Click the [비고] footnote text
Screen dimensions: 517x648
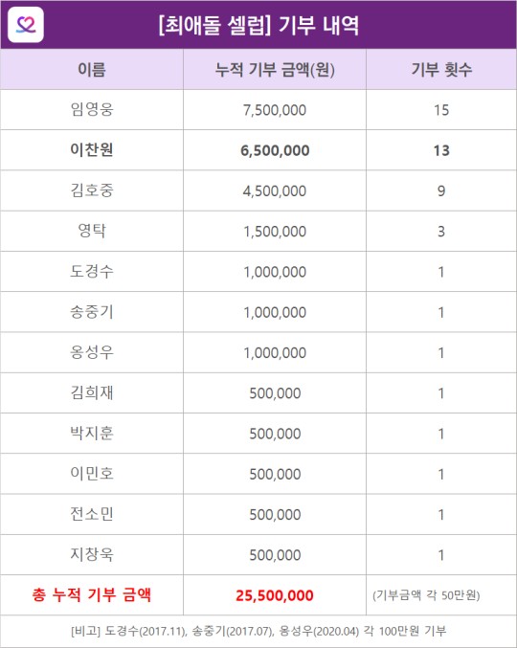[x=258, y=631]
